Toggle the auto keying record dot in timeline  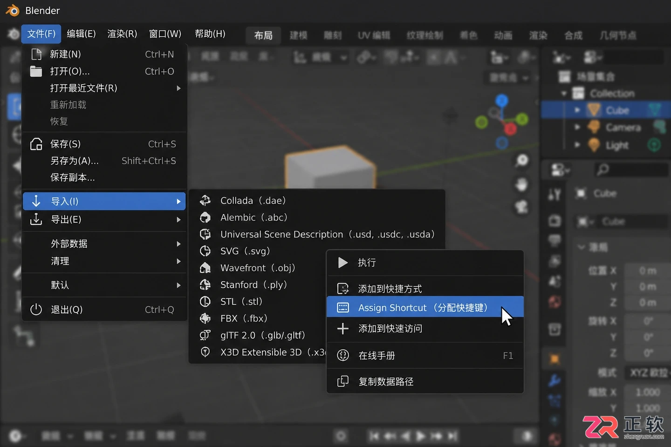point(341,436)
